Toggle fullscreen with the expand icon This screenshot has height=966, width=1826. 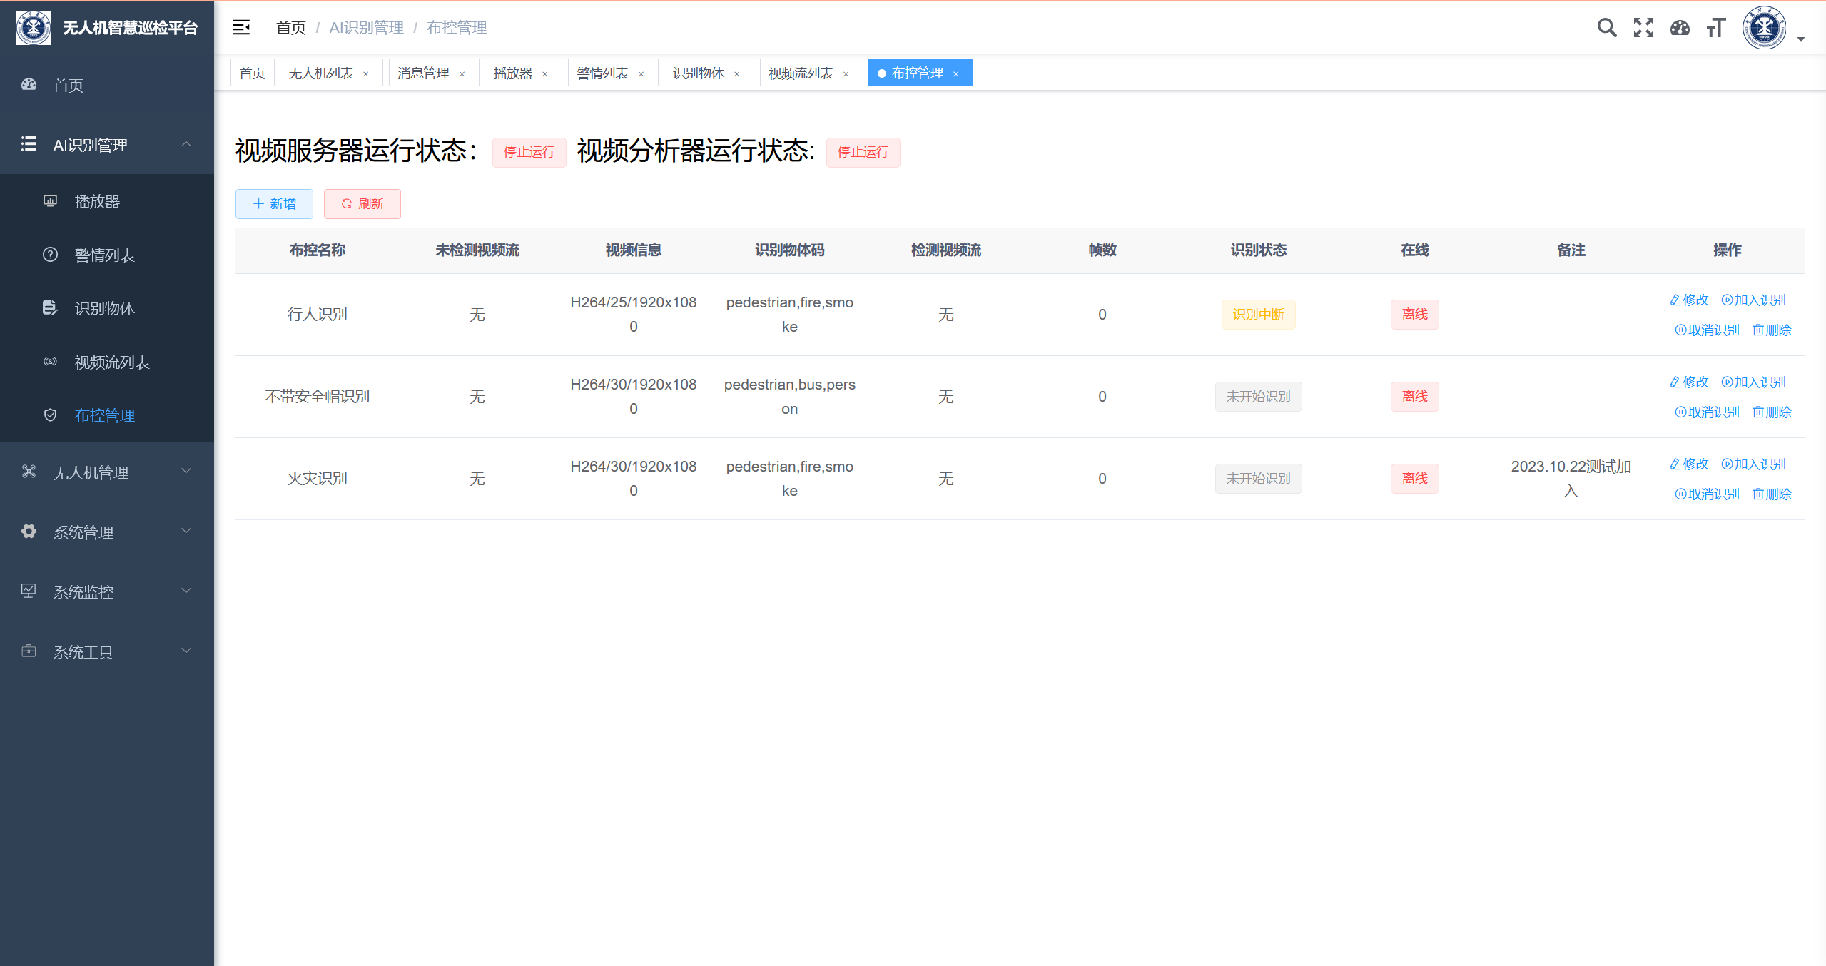[x=1643, y=28]
